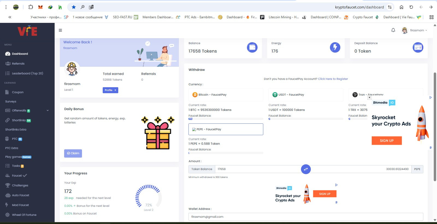Open the browser extensions puzzle icon

pos(31,7)
